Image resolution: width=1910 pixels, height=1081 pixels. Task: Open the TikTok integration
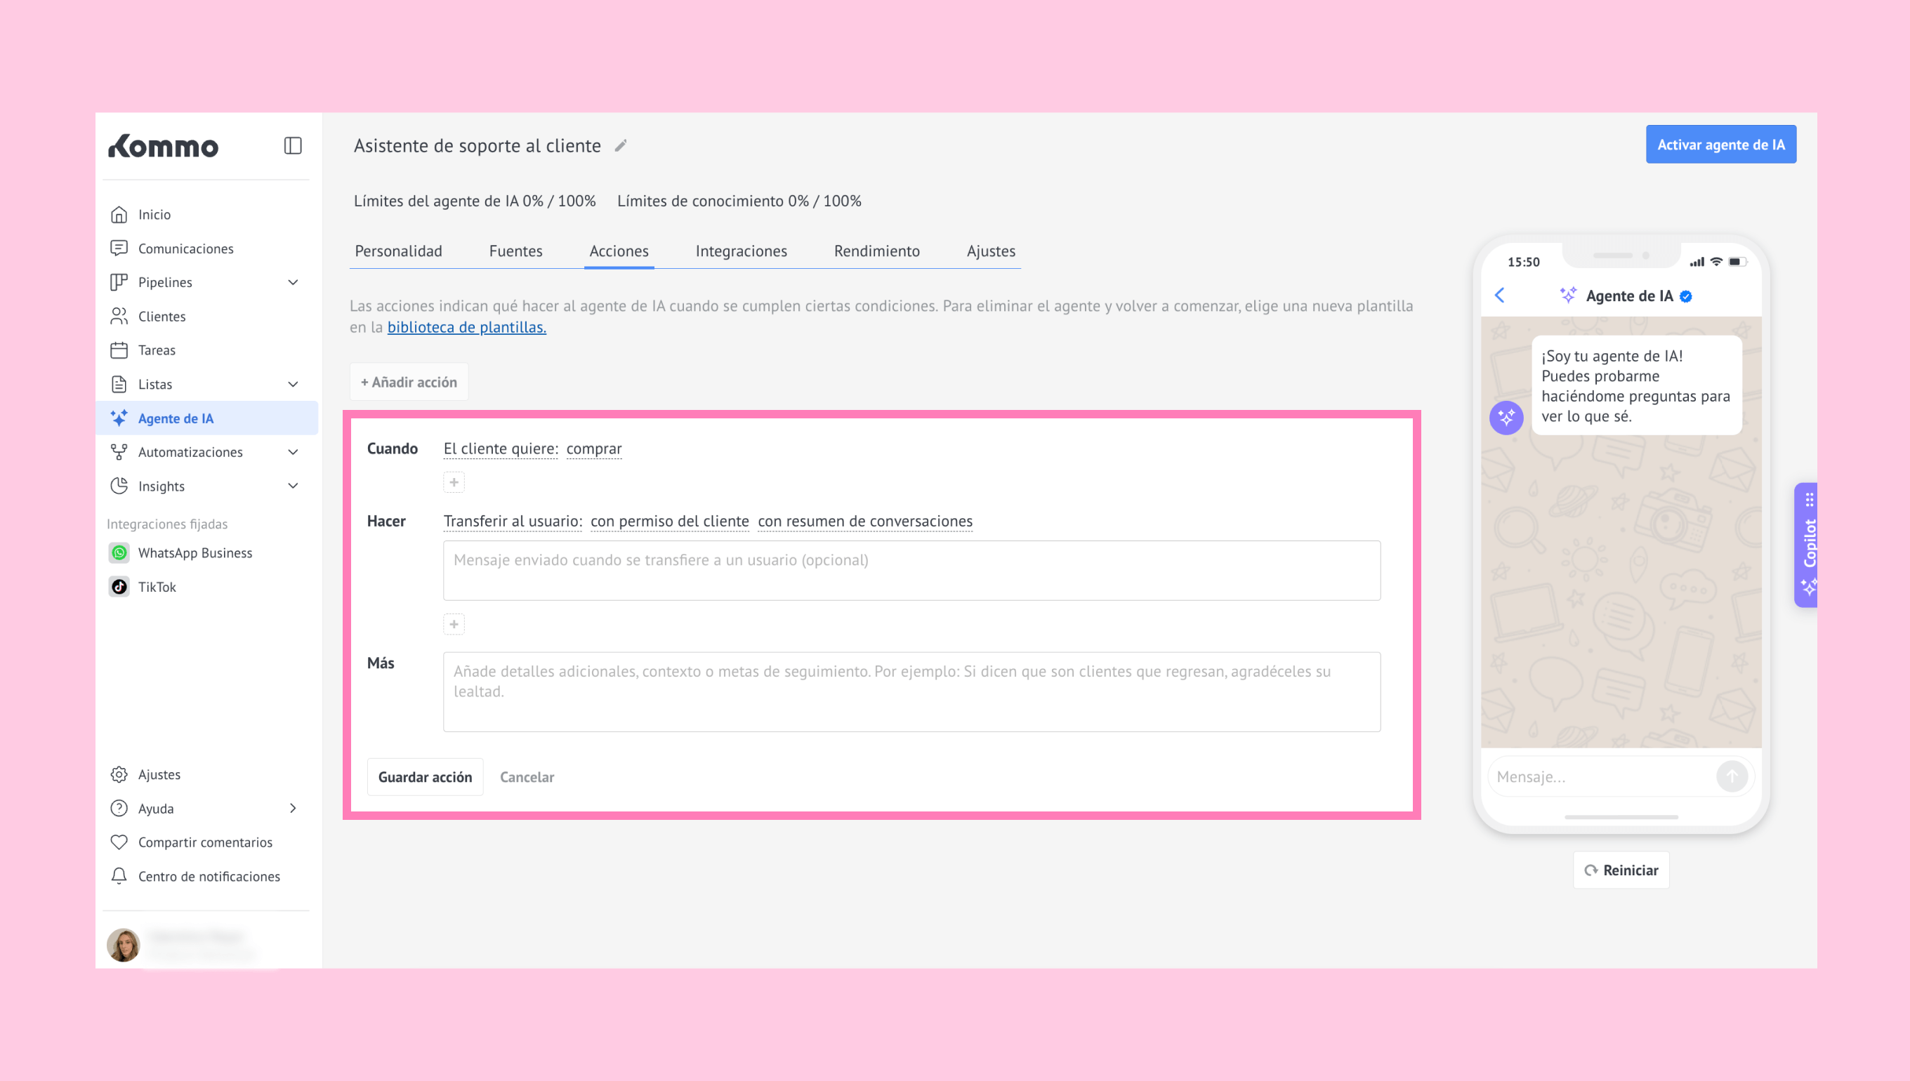pos(157,587)
